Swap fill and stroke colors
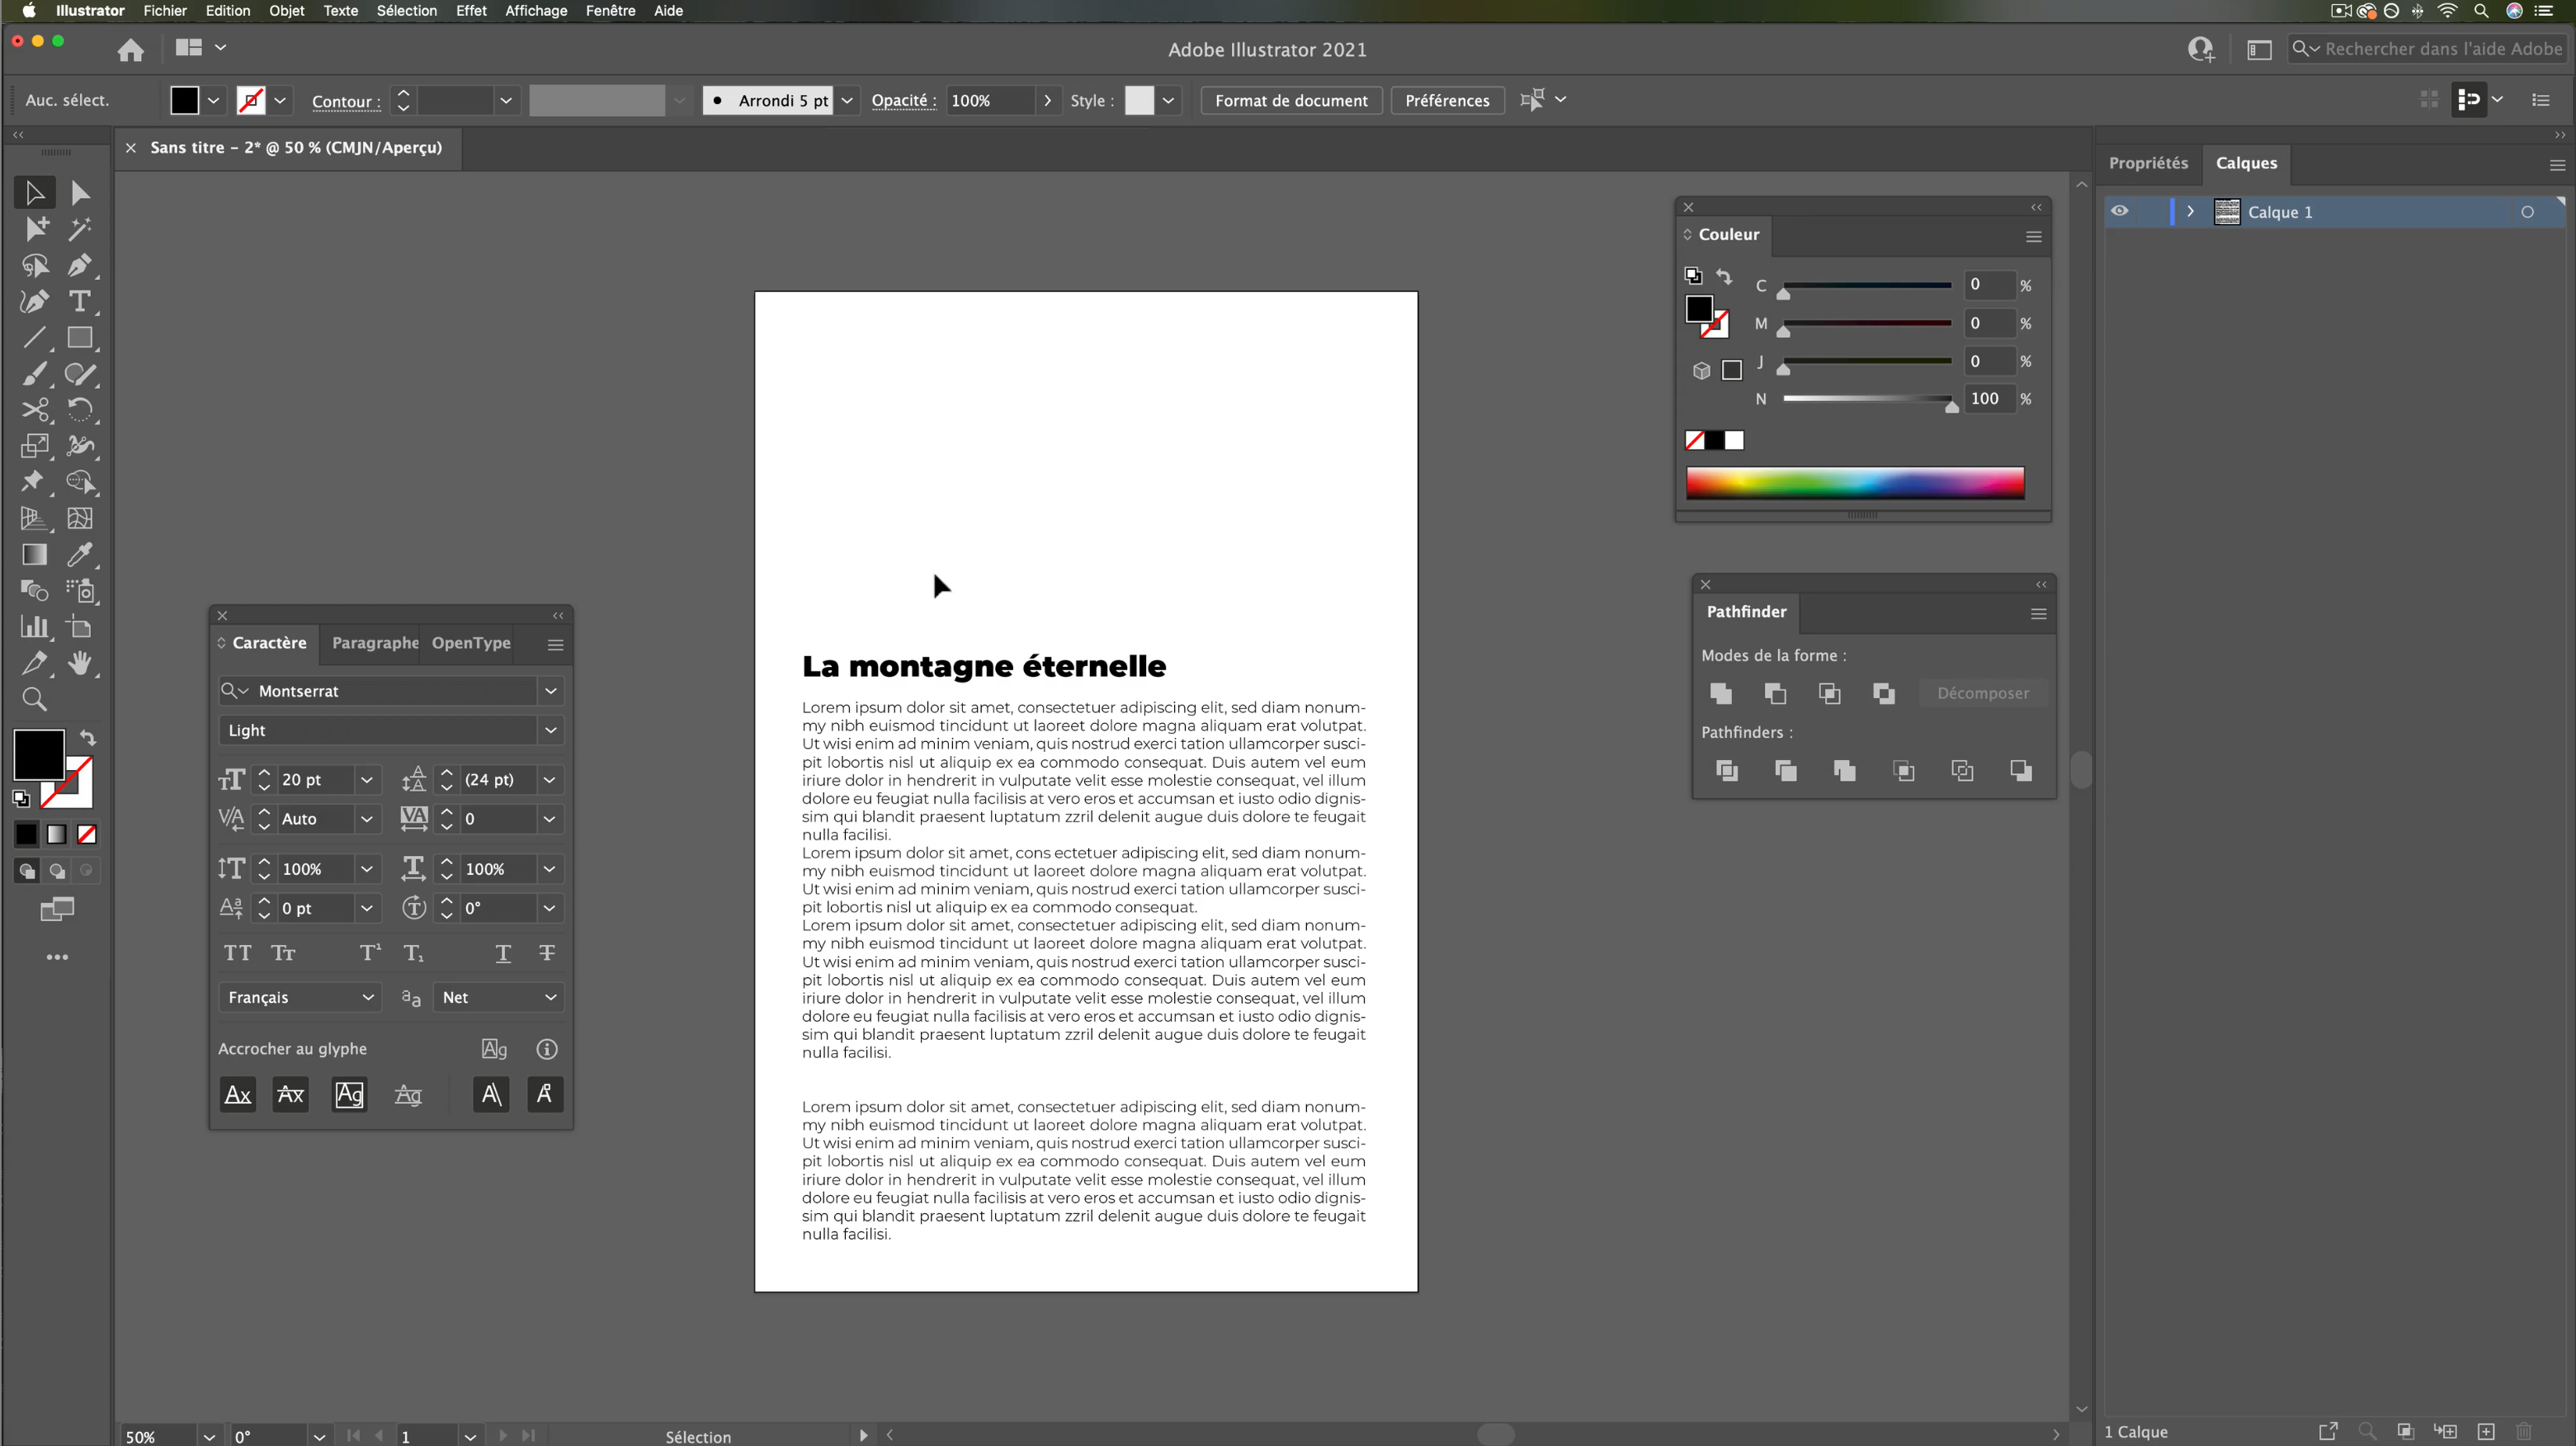This screenshot has height=1446, width=2576. click(89, 737)
